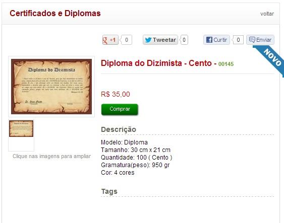
Task: Go back using the voltar link
Action: 267,14
